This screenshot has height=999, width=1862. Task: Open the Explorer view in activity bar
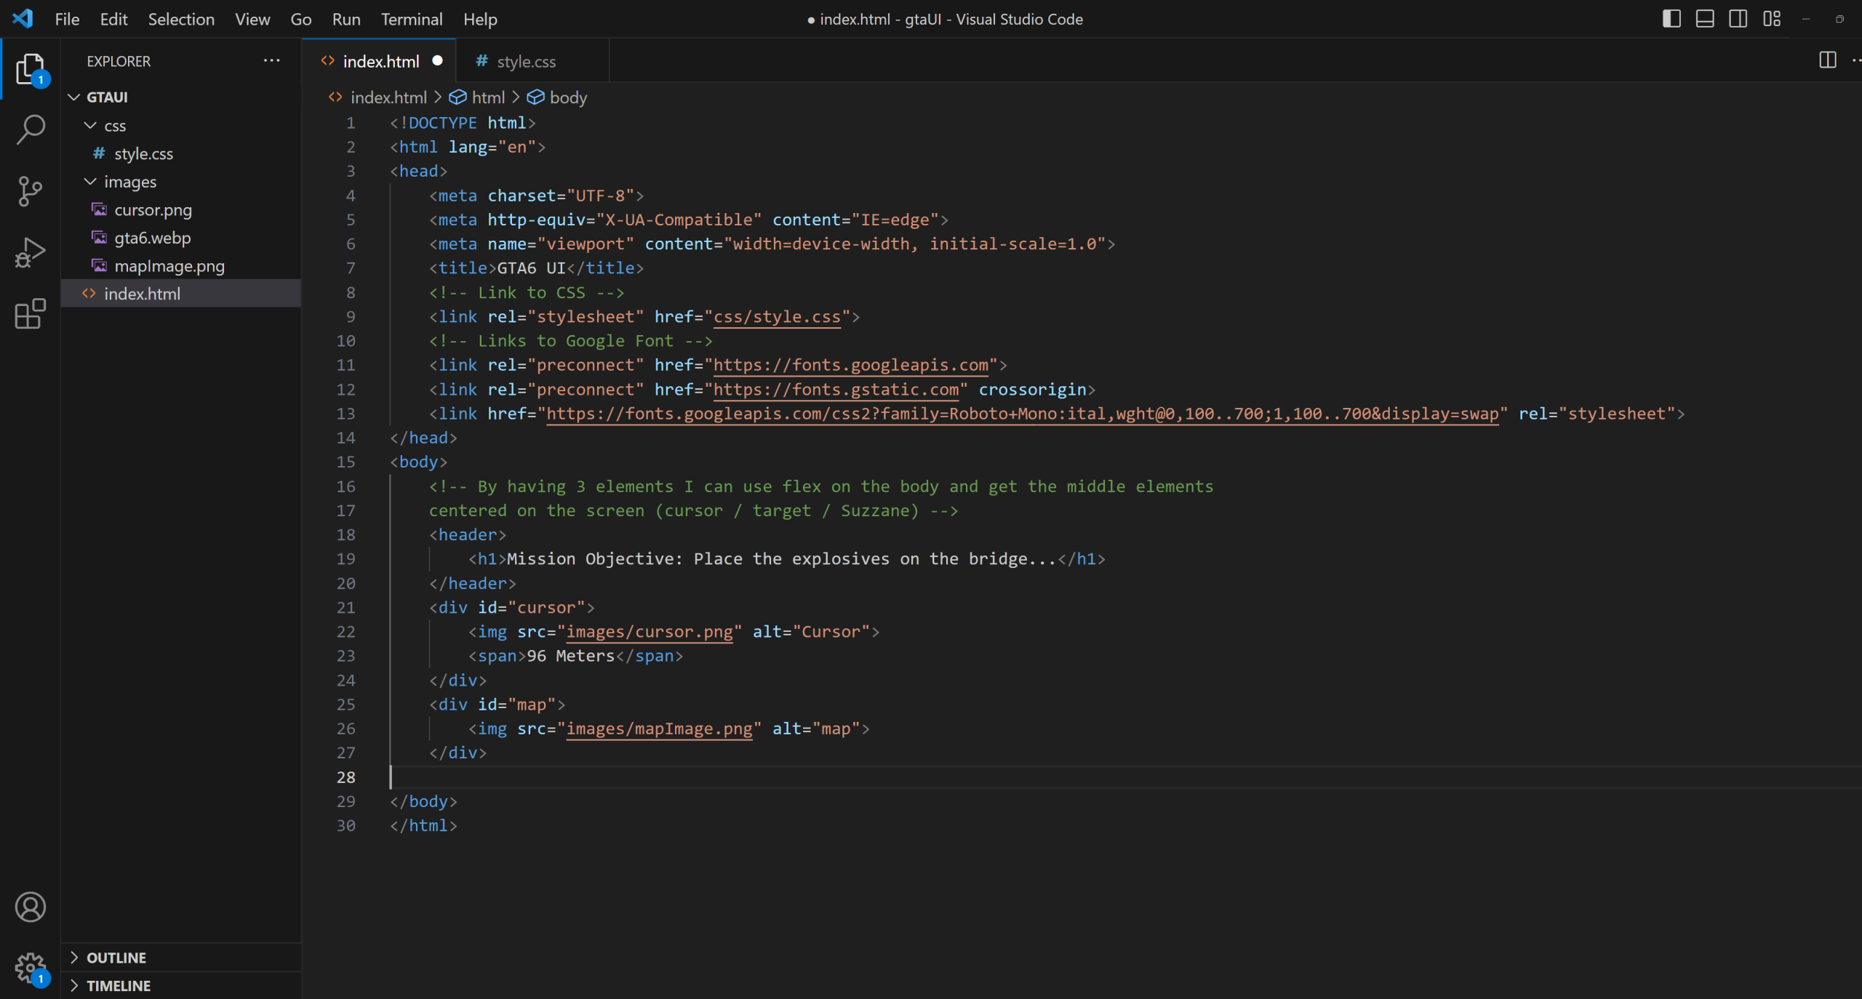(30, 68)
